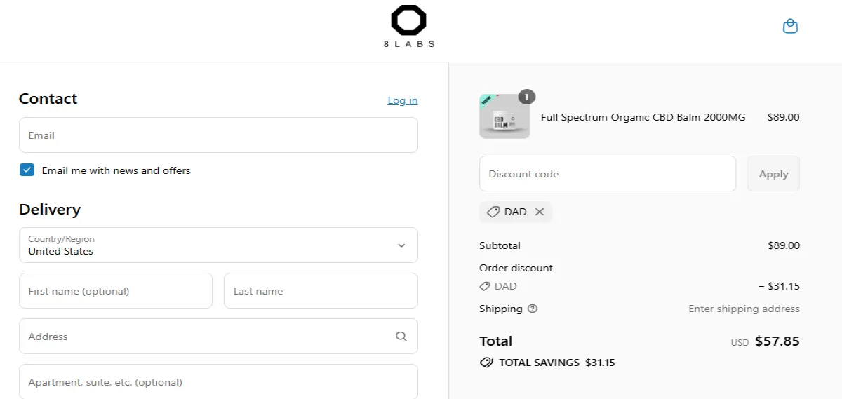Select the Last name field

pos(321,291)
